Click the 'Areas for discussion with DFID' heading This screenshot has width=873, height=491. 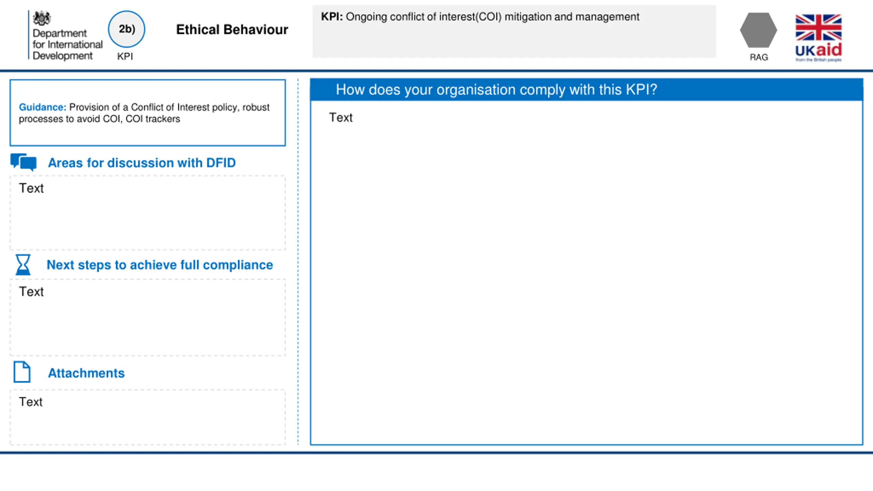coord(142,163)
